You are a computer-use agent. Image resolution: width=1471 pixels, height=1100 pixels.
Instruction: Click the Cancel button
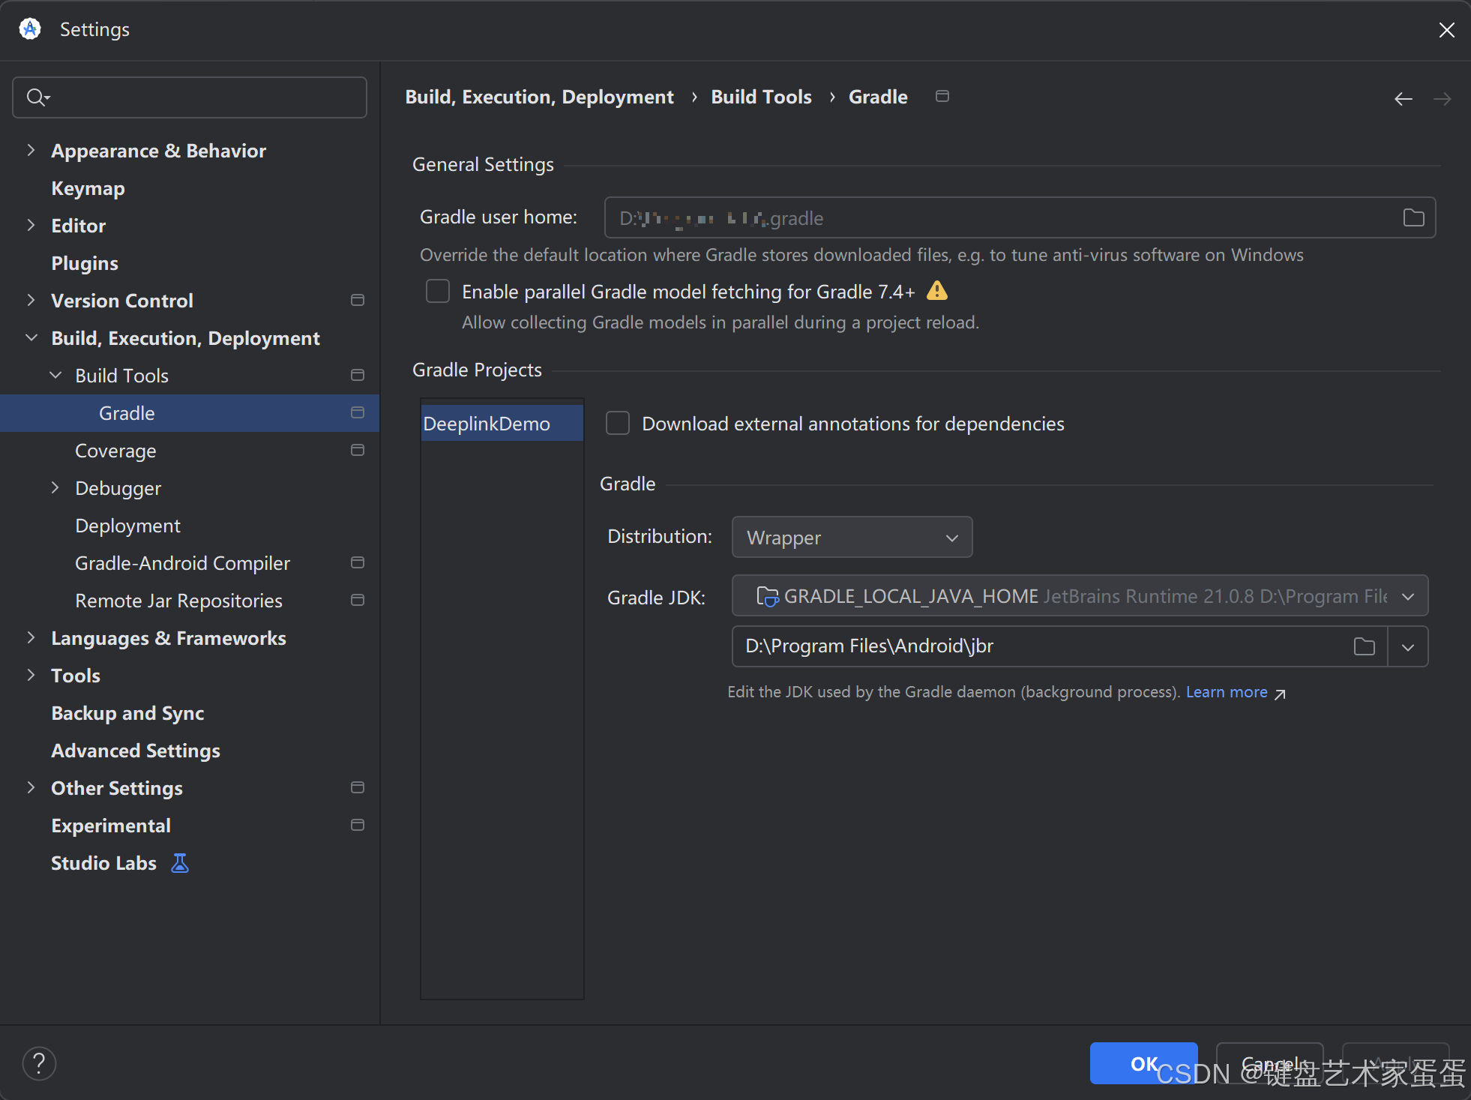point(1269,1063)
